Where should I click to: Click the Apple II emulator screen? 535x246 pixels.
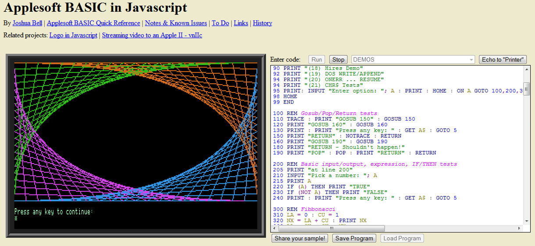136,146
